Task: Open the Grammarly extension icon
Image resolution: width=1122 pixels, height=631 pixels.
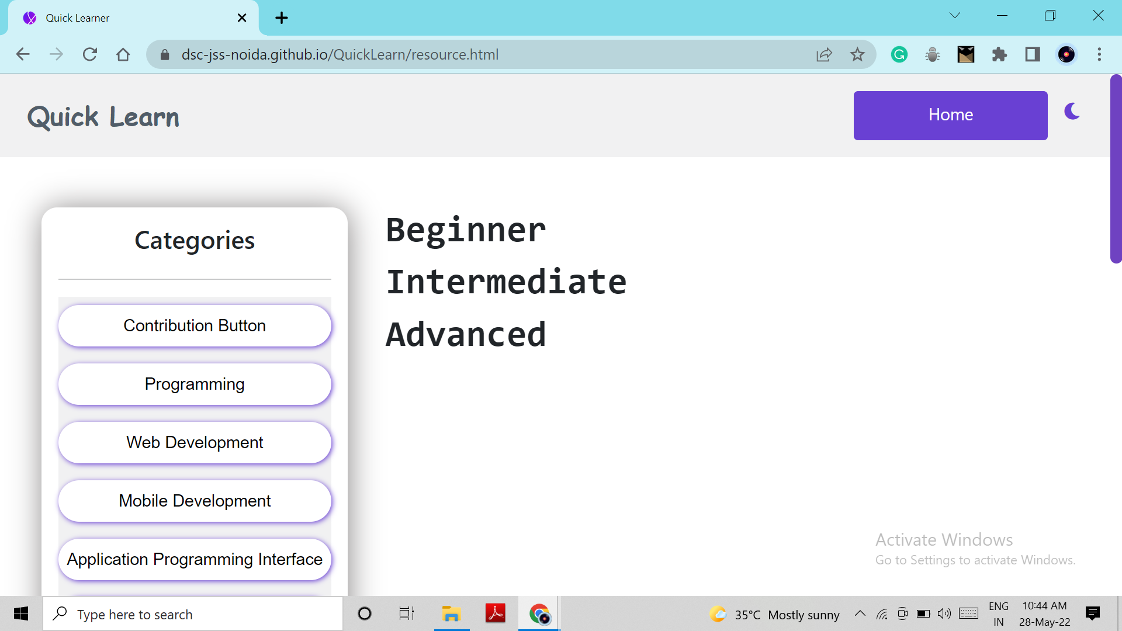Action: coord(899,54)
